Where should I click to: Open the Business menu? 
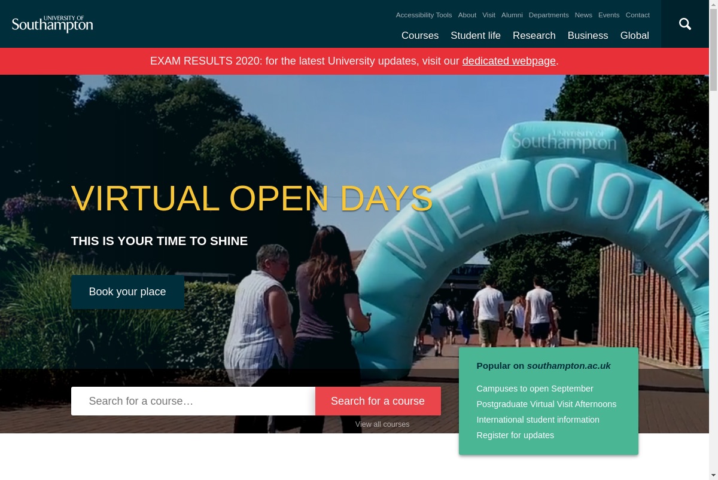588,35
